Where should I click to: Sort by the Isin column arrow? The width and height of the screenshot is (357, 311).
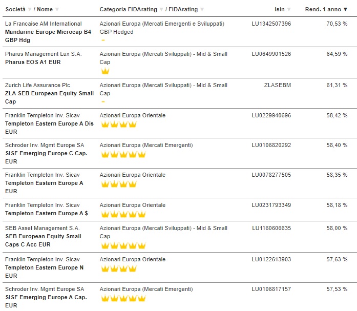(x=289, y=9)
